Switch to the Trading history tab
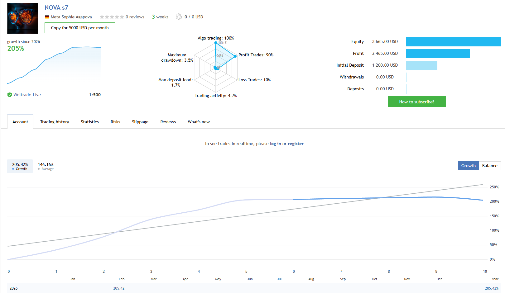 pyautogui.click(x=55, y=122)
